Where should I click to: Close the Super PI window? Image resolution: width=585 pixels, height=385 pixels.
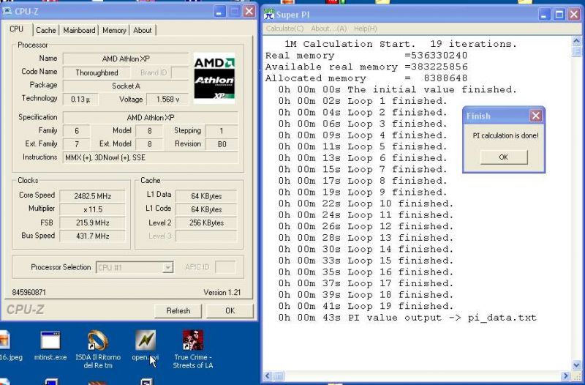coord(574,15)
